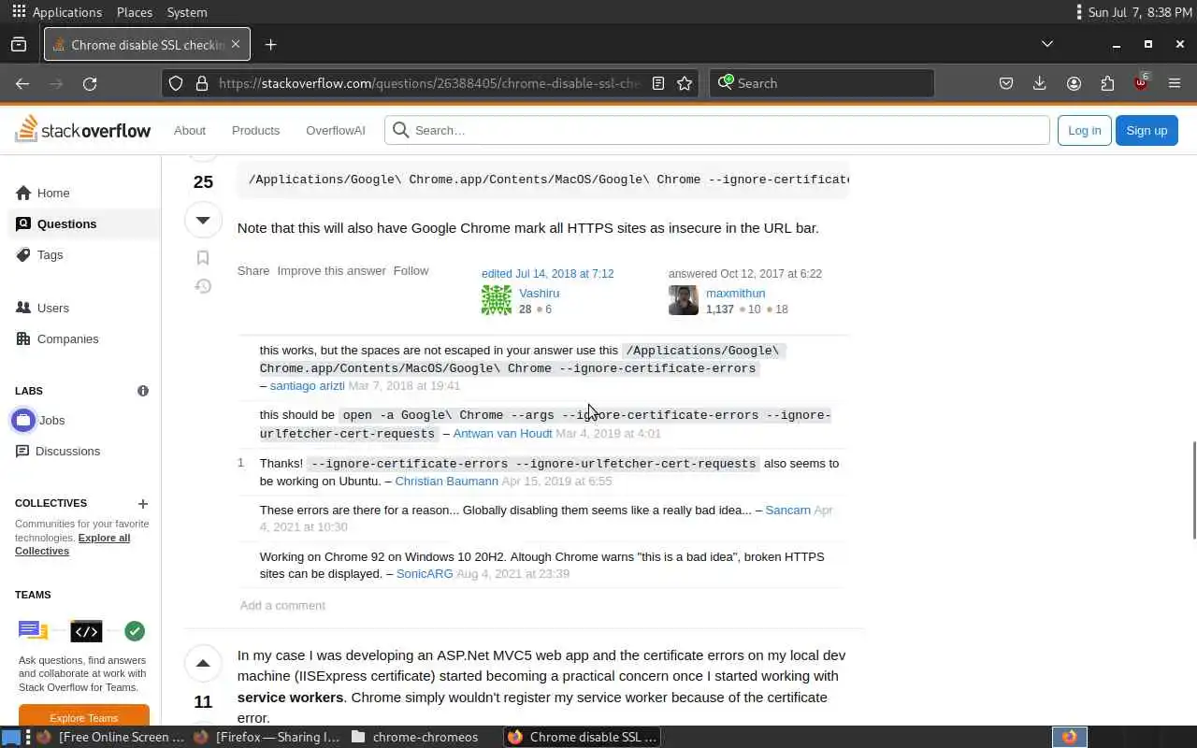This screenshot has width=1197, height=748.
Task: Click the Explore Teams button
Action: (x=84, y=717)
